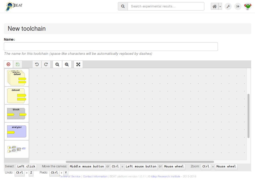The image size is (255, 183).
Task: Click the vertical canvas scrollbar
Action: pos(248,115)
